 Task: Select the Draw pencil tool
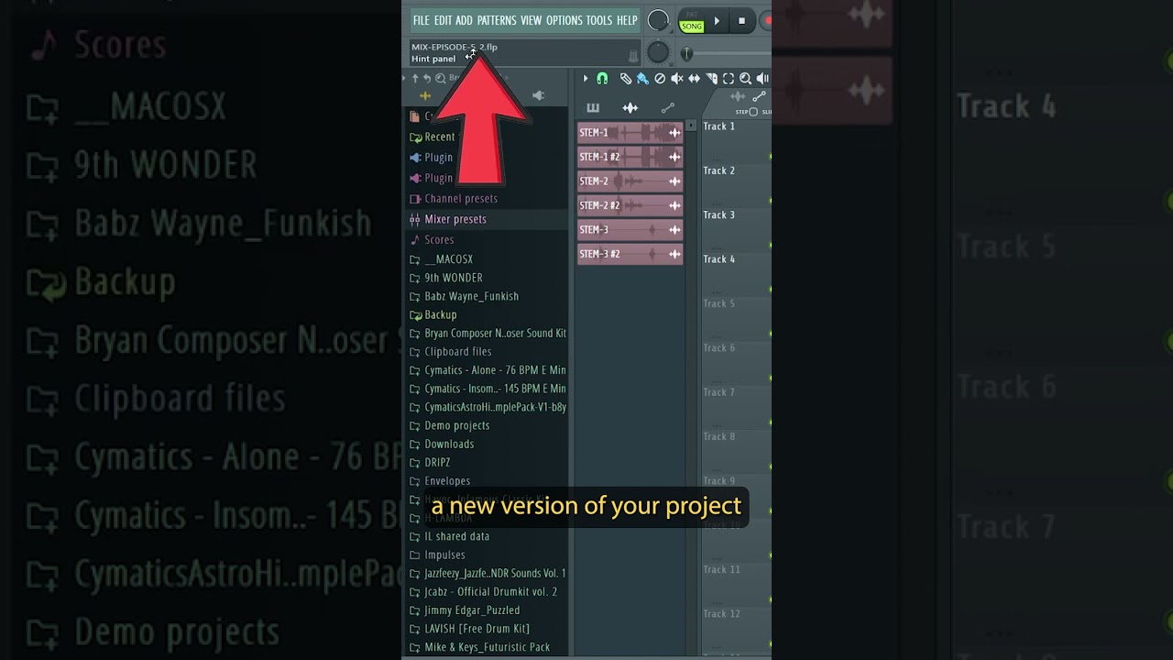(626, 79)
